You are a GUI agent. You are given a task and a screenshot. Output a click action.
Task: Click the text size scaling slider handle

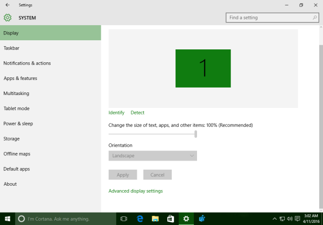pos(195,134)
